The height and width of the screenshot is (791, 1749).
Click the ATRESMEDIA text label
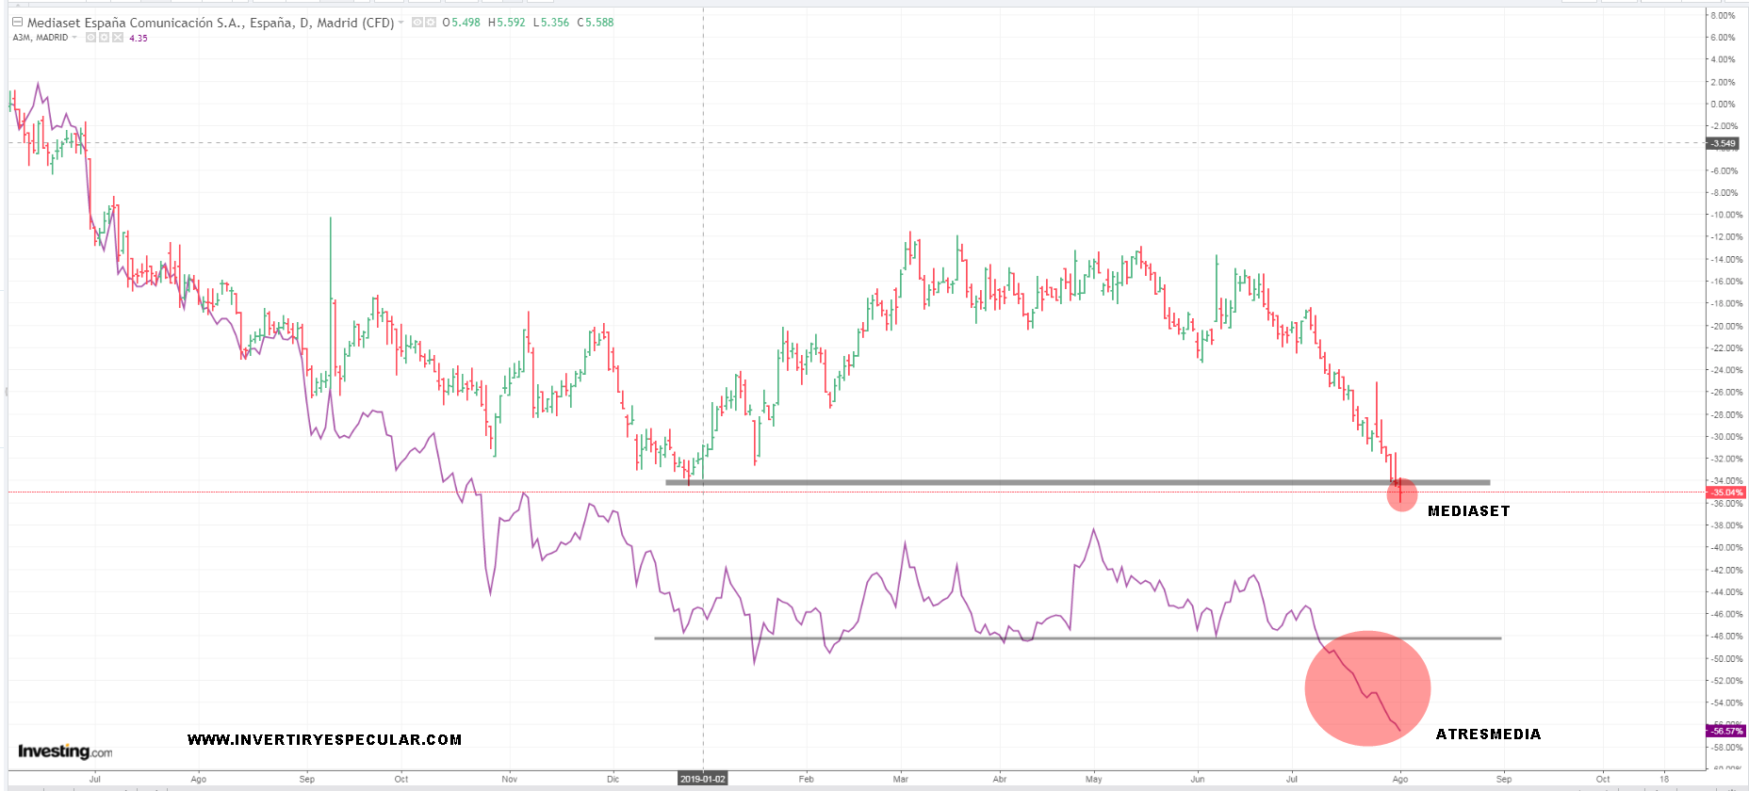[1488, 734]
